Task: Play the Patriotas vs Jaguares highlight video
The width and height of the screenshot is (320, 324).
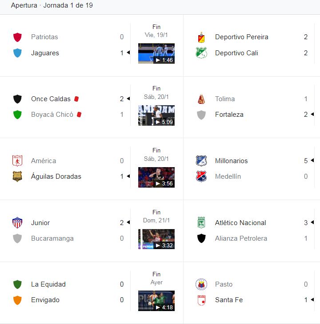Action: [156, 53]
